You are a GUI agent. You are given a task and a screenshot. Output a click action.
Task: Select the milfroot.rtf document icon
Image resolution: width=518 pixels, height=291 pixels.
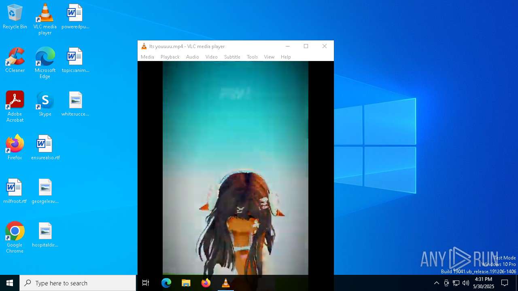(15, 192)
